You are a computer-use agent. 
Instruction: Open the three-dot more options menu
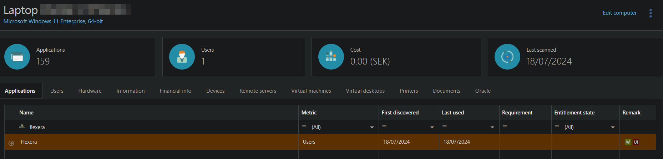point(651,13)
